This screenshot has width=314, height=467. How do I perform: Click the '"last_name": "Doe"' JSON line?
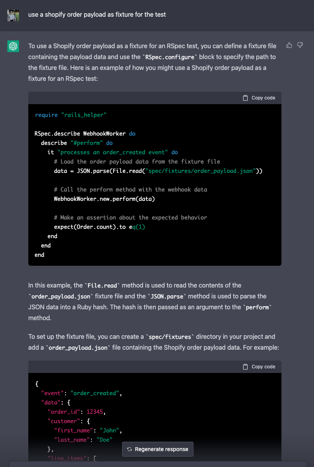[x=83, y=440]
